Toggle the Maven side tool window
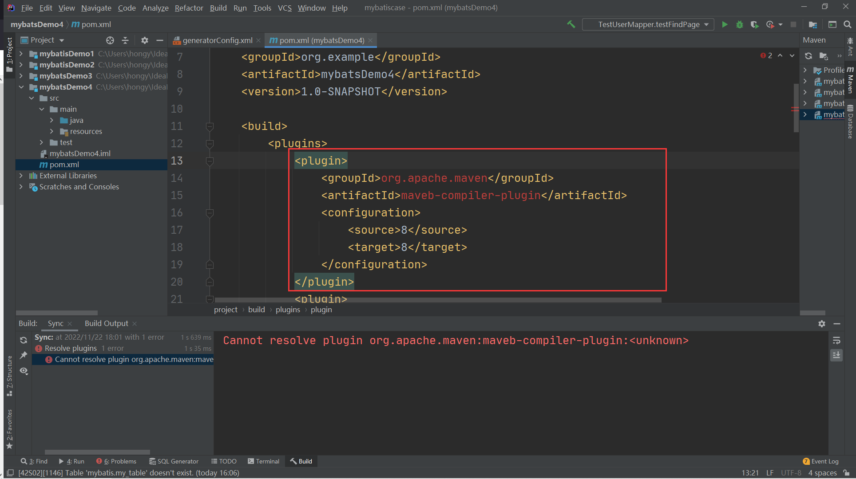856x479 pixels. (850, 80)
